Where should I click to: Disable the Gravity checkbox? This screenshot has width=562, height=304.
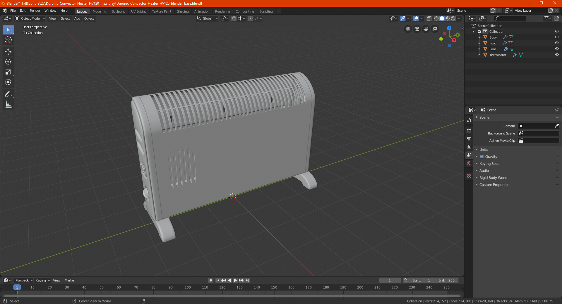pos(482,156)
